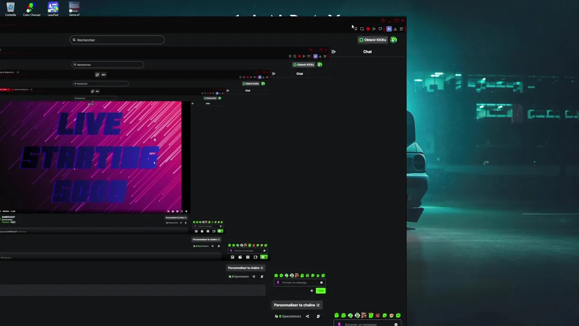Viewport: 579px width, 326px height.
Task: Open emoji picker in bottom-most message input
Action: click(x=396, y=324)
